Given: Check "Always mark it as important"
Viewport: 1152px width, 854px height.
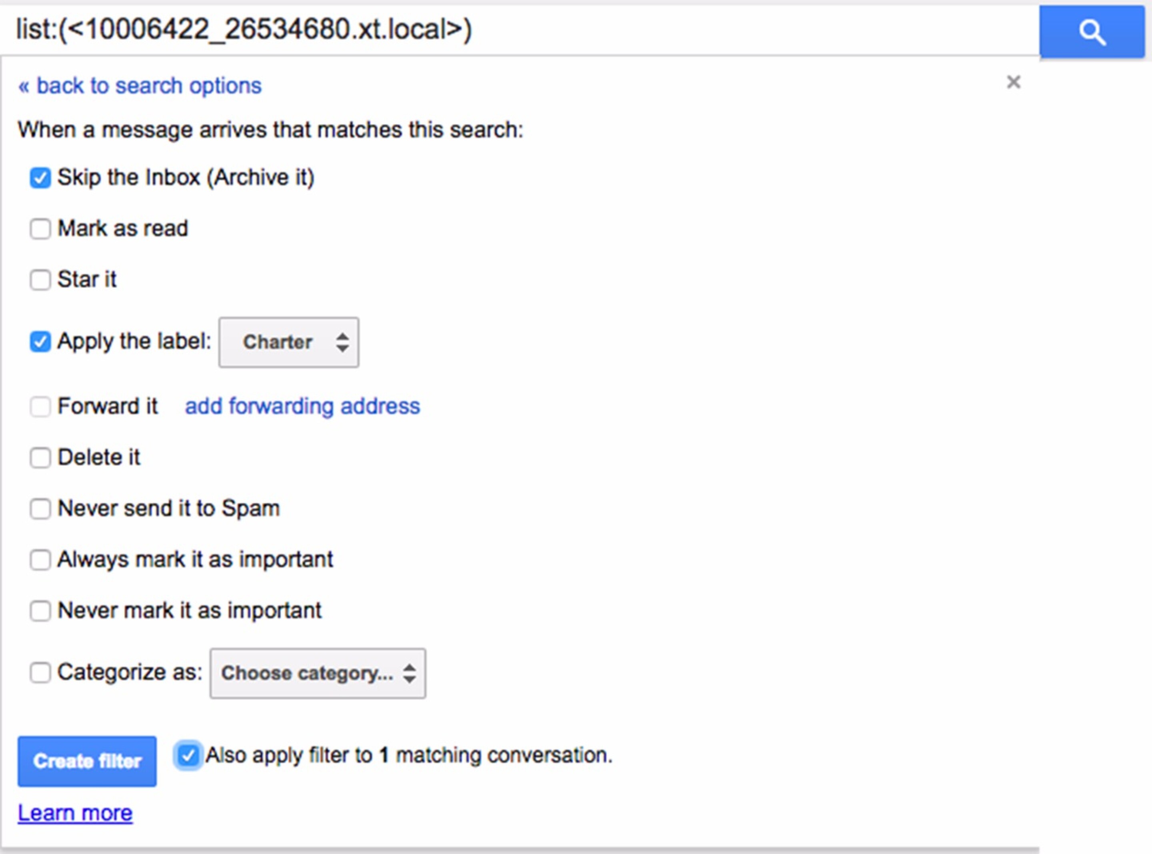Looking at the screenshot, I should point(40,560).
